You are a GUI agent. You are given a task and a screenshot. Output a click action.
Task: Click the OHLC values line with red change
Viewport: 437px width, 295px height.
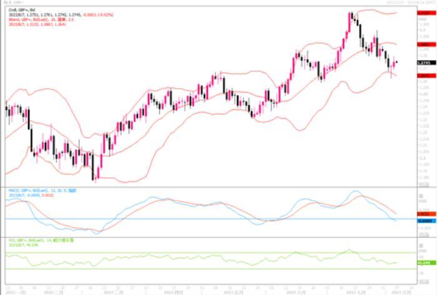(61, 15)
